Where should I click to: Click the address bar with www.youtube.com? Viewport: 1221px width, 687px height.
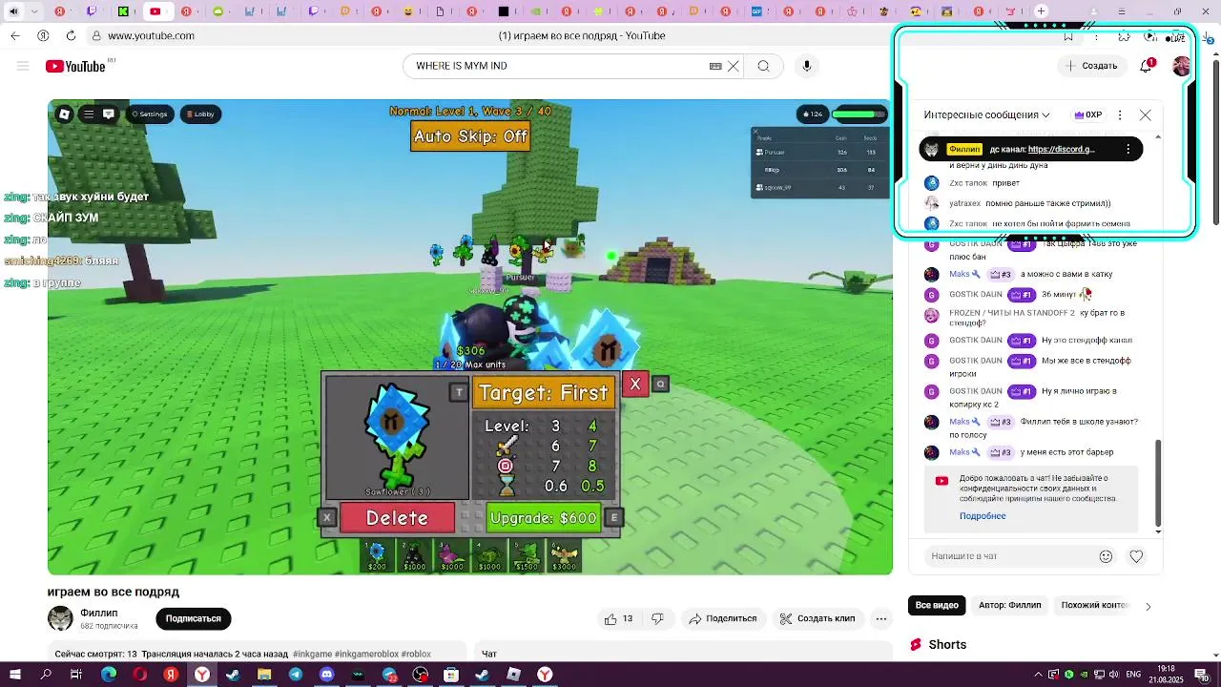point(151,35)
